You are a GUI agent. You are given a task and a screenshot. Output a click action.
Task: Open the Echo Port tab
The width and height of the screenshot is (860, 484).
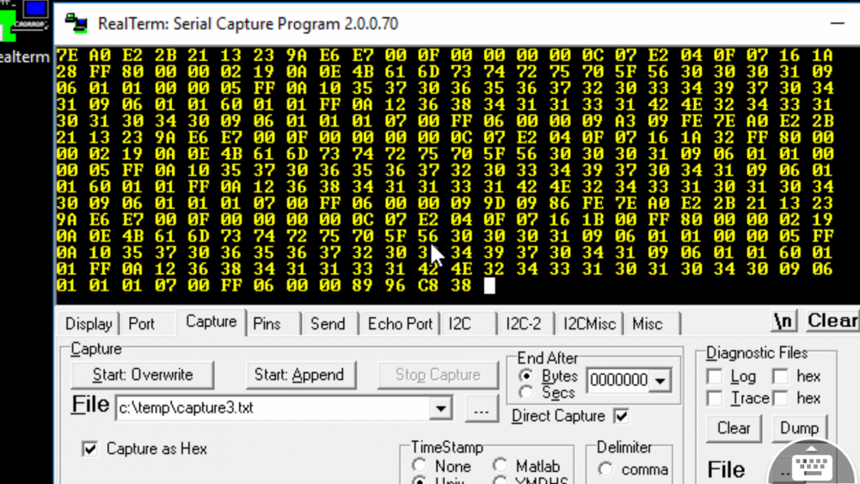click(399, 324)
